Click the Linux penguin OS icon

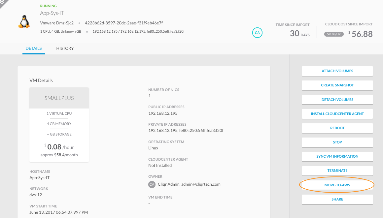click(x=23, y=22)
